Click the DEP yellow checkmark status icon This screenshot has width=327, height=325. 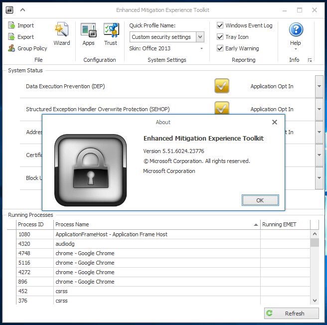pos(222,86)
